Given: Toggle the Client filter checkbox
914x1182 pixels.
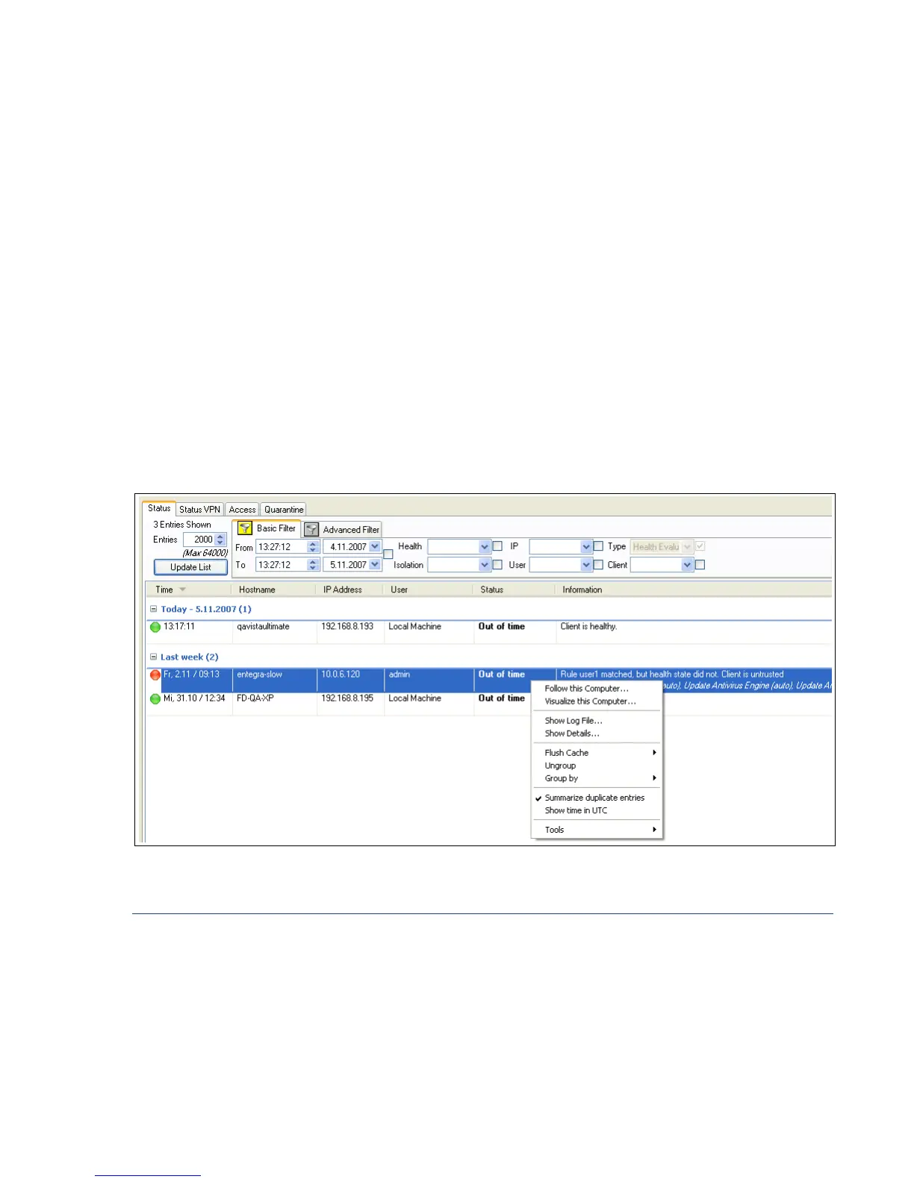Looking at the screenshot, I should pyautogui.click(x=700, y=565).
